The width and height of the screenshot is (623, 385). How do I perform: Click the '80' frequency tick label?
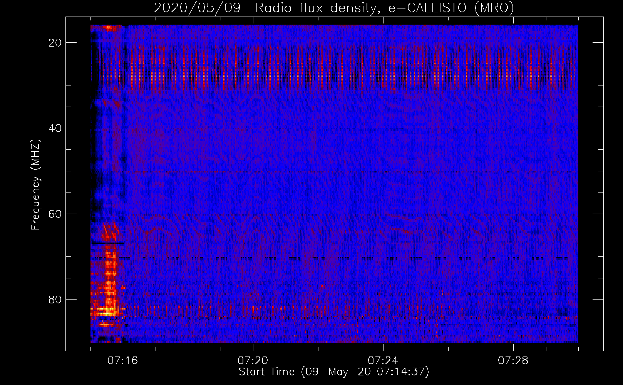pos(55,299)
